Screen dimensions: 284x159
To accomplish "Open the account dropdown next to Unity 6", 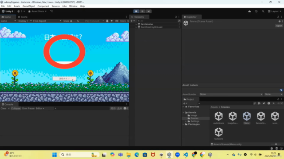I will click(x=21, y=11).
